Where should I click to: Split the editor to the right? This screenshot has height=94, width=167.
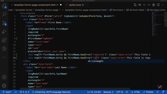(x=158, y=5)
